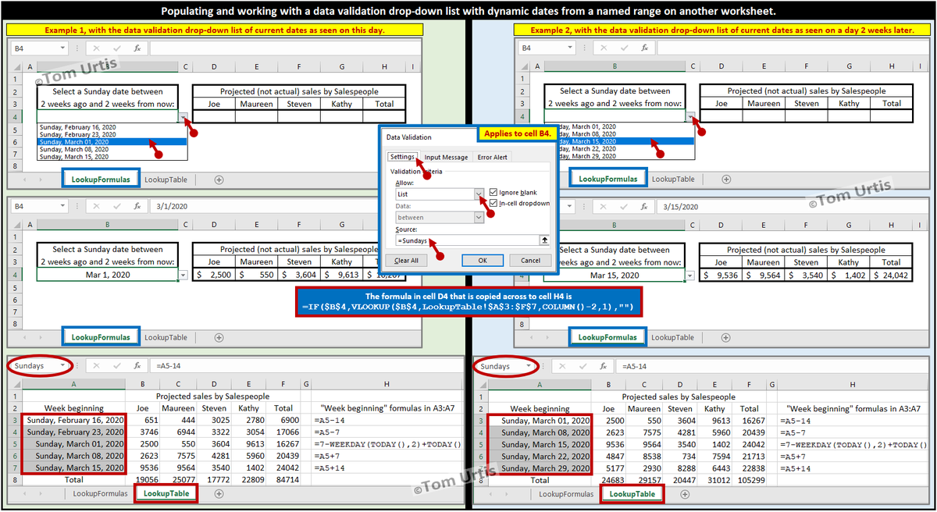Select the LookupTable sheet tab
Viewport: 937px width, 512px height.
tap(166, 493)
